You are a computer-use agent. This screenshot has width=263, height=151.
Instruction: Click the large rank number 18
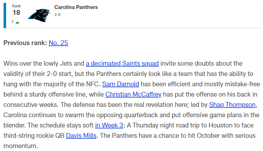pos(16,13)
